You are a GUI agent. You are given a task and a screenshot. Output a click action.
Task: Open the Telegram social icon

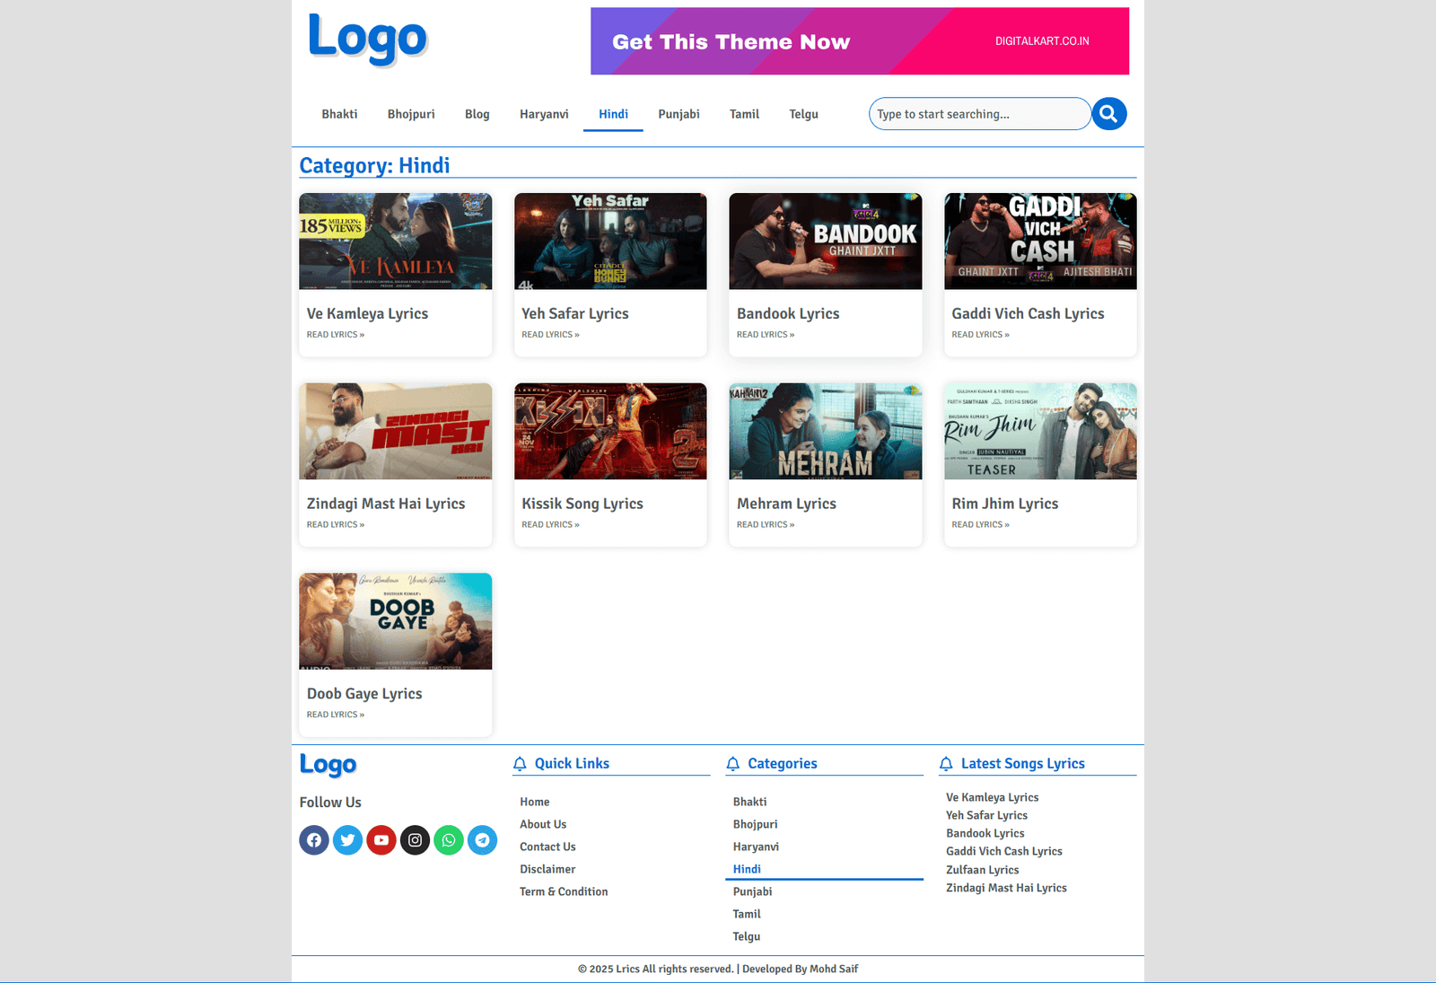point(482,840)
